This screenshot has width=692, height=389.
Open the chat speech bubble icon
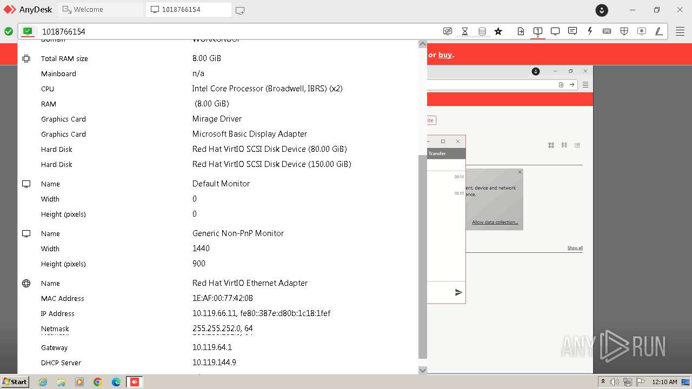point(573,31)
